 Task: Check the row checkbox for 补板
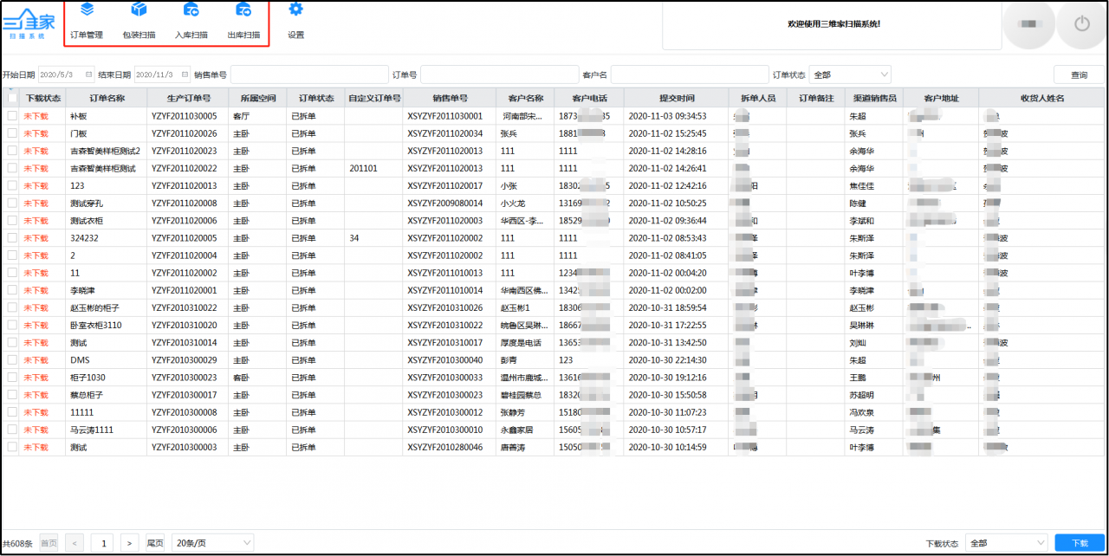(12, 115)
